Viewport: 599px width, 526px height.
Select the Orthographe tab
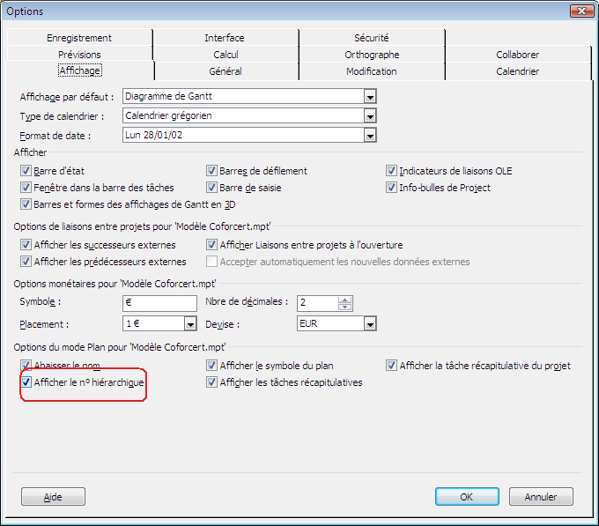pyautogui.click(x=371, y=55)
